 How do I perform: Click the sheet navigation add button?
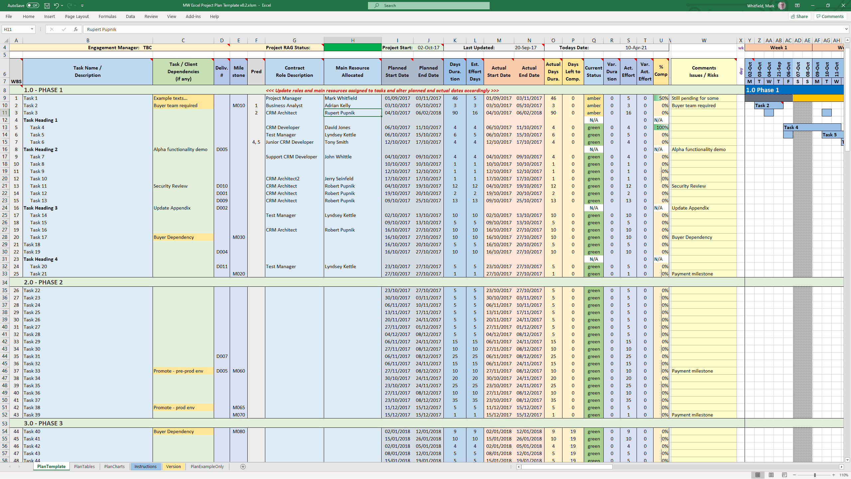(243, 467)
